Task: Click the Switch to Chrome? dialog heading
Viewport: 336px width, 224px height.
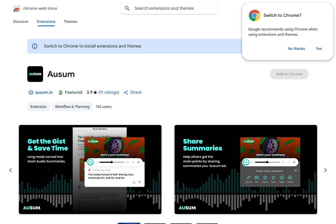Action: point(282,15)
